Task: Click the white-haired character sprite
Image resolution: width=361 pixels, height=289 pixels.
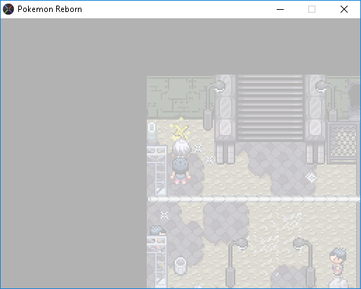Action: tap(181, 148)
